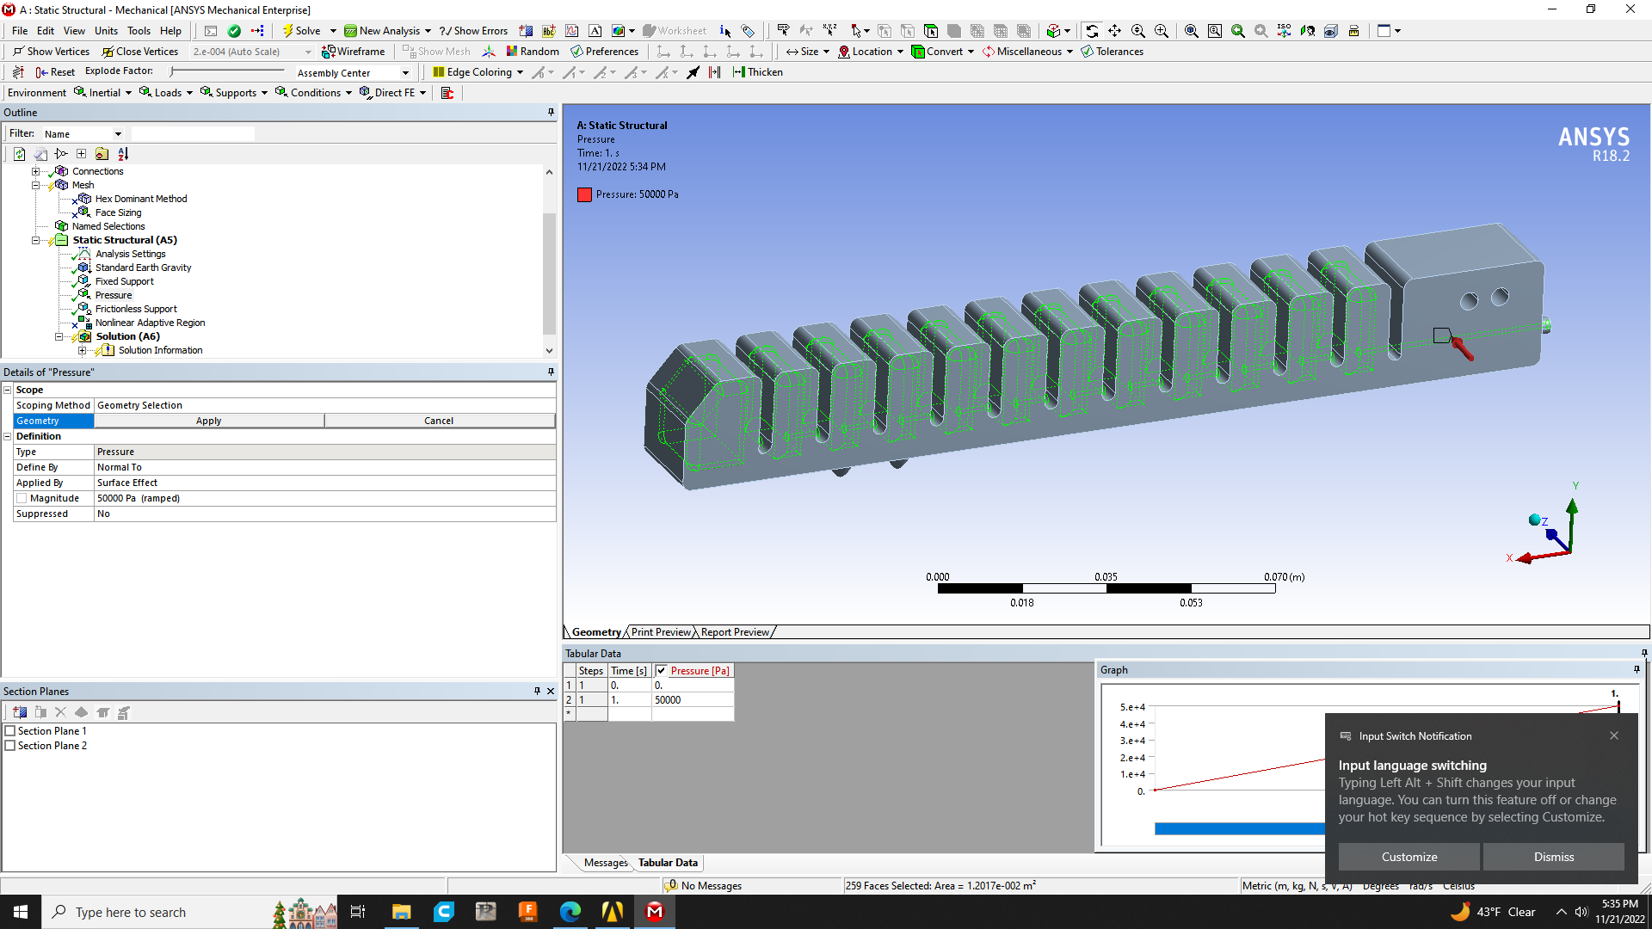Click the Random colors icon
Screen dimensions: 1652x929
point(511,52)
